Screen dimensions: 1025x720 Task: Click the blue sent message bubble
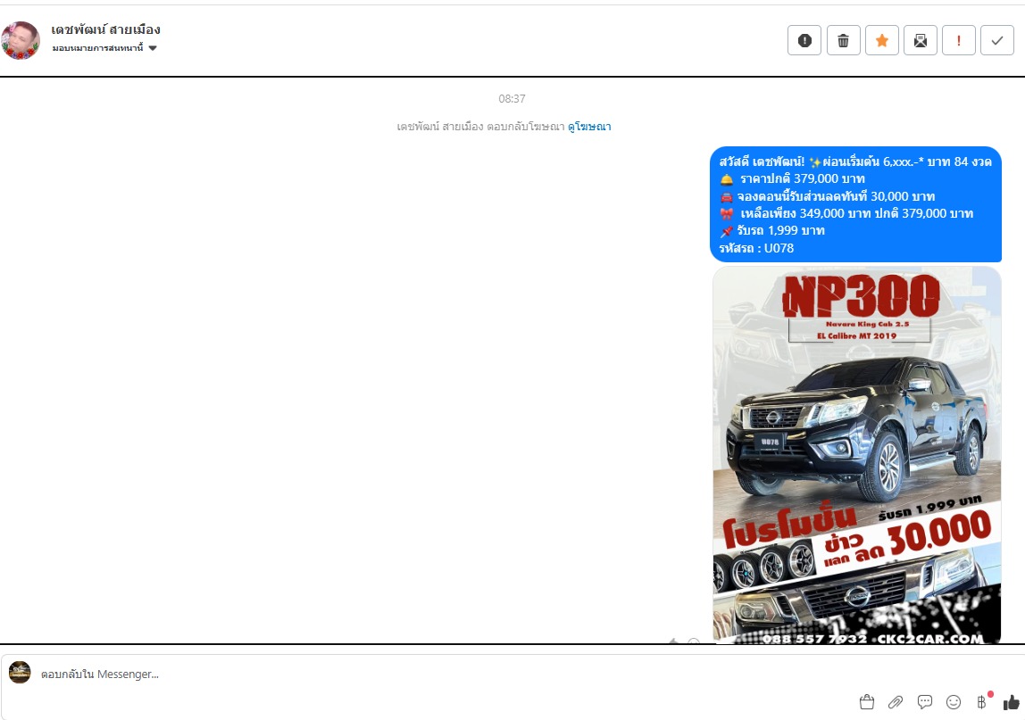855,204
